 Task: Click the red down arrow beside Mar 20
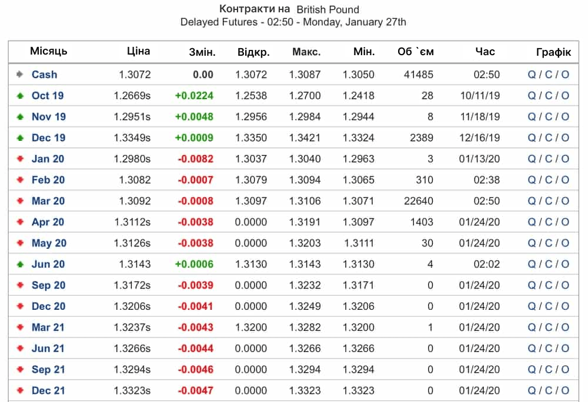click(20, 201)
